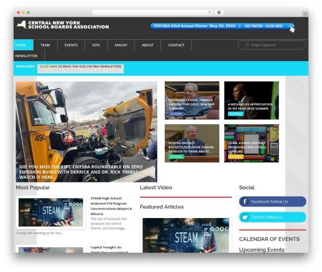The height and width of the screenshot is (272, 322).
Task: Open the NEWSLETTER menu item
Action: pos(26,56)
